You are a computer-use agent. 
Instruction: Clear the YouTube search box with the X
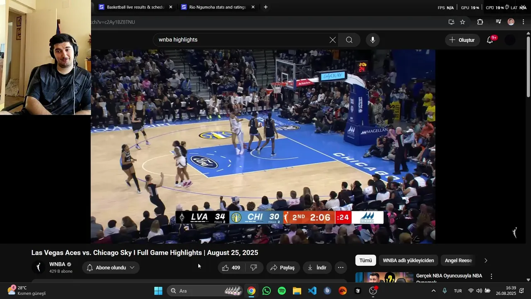(333, 40)
